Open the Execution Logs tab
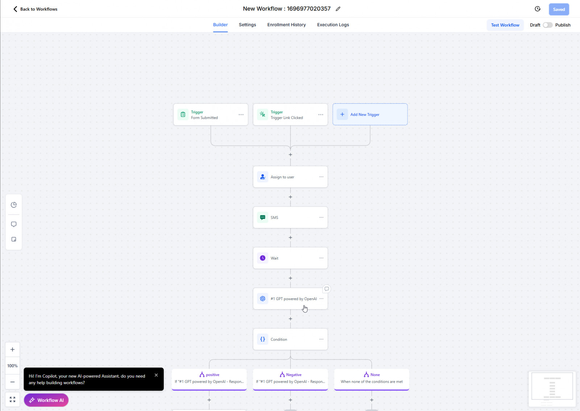The image size is (580, 411). [333, 25]
